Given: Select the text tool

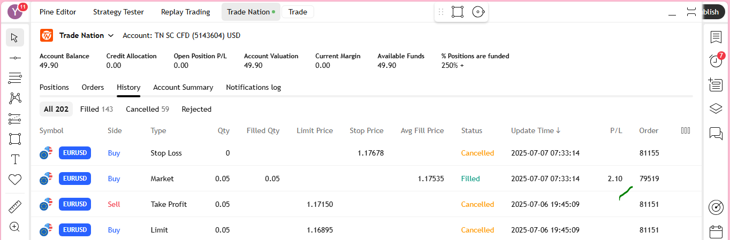Looking at the screenshot, I should pos(15,159).
